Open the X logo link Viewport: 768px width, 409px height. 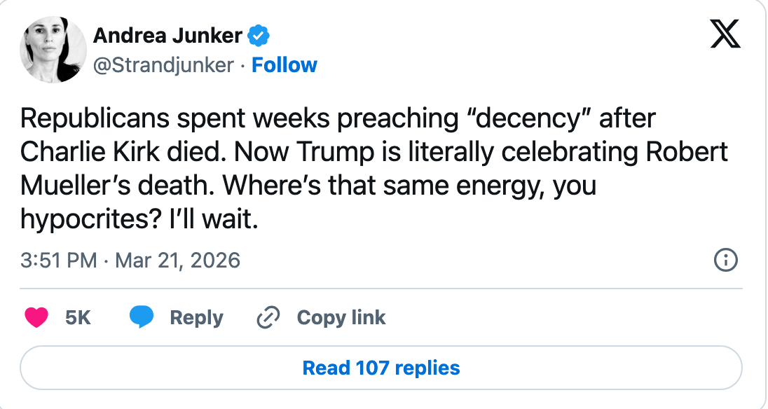(x=725, y=34)
